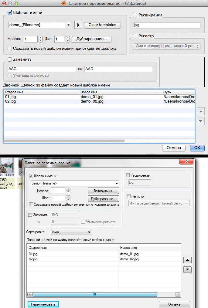Select 02.jpg row in Windows file list
Screen dimensions: 208x308
coord(104,259)
